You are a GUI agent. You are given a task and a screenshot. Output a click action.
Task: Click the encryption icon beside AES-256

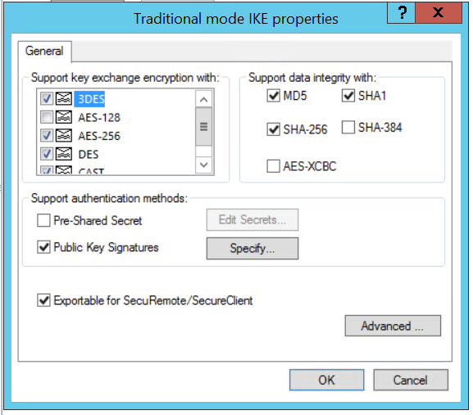[x=64, y=136]
